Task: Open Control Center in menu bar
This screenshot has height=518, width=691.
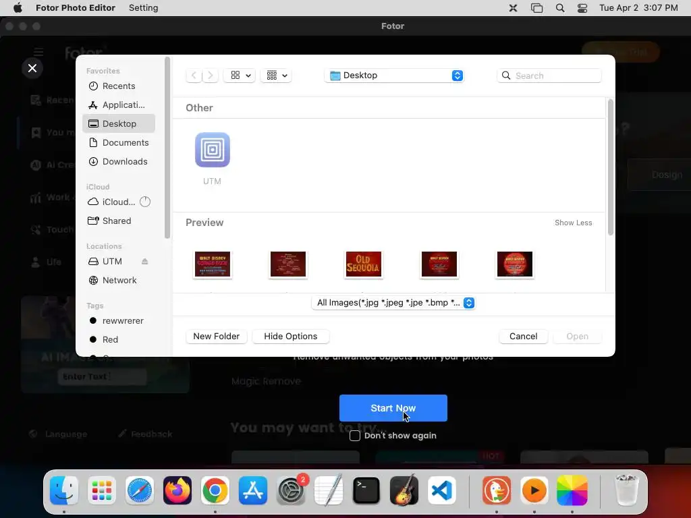Action: coord(582,7)
